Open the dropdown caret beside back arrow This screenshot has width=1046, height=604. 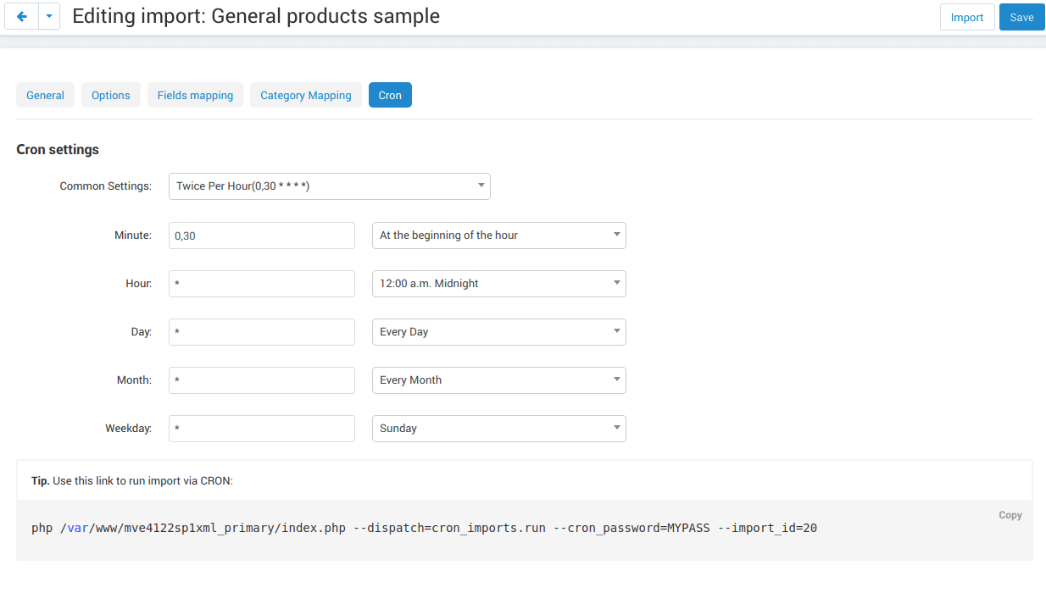pos(49,17)
